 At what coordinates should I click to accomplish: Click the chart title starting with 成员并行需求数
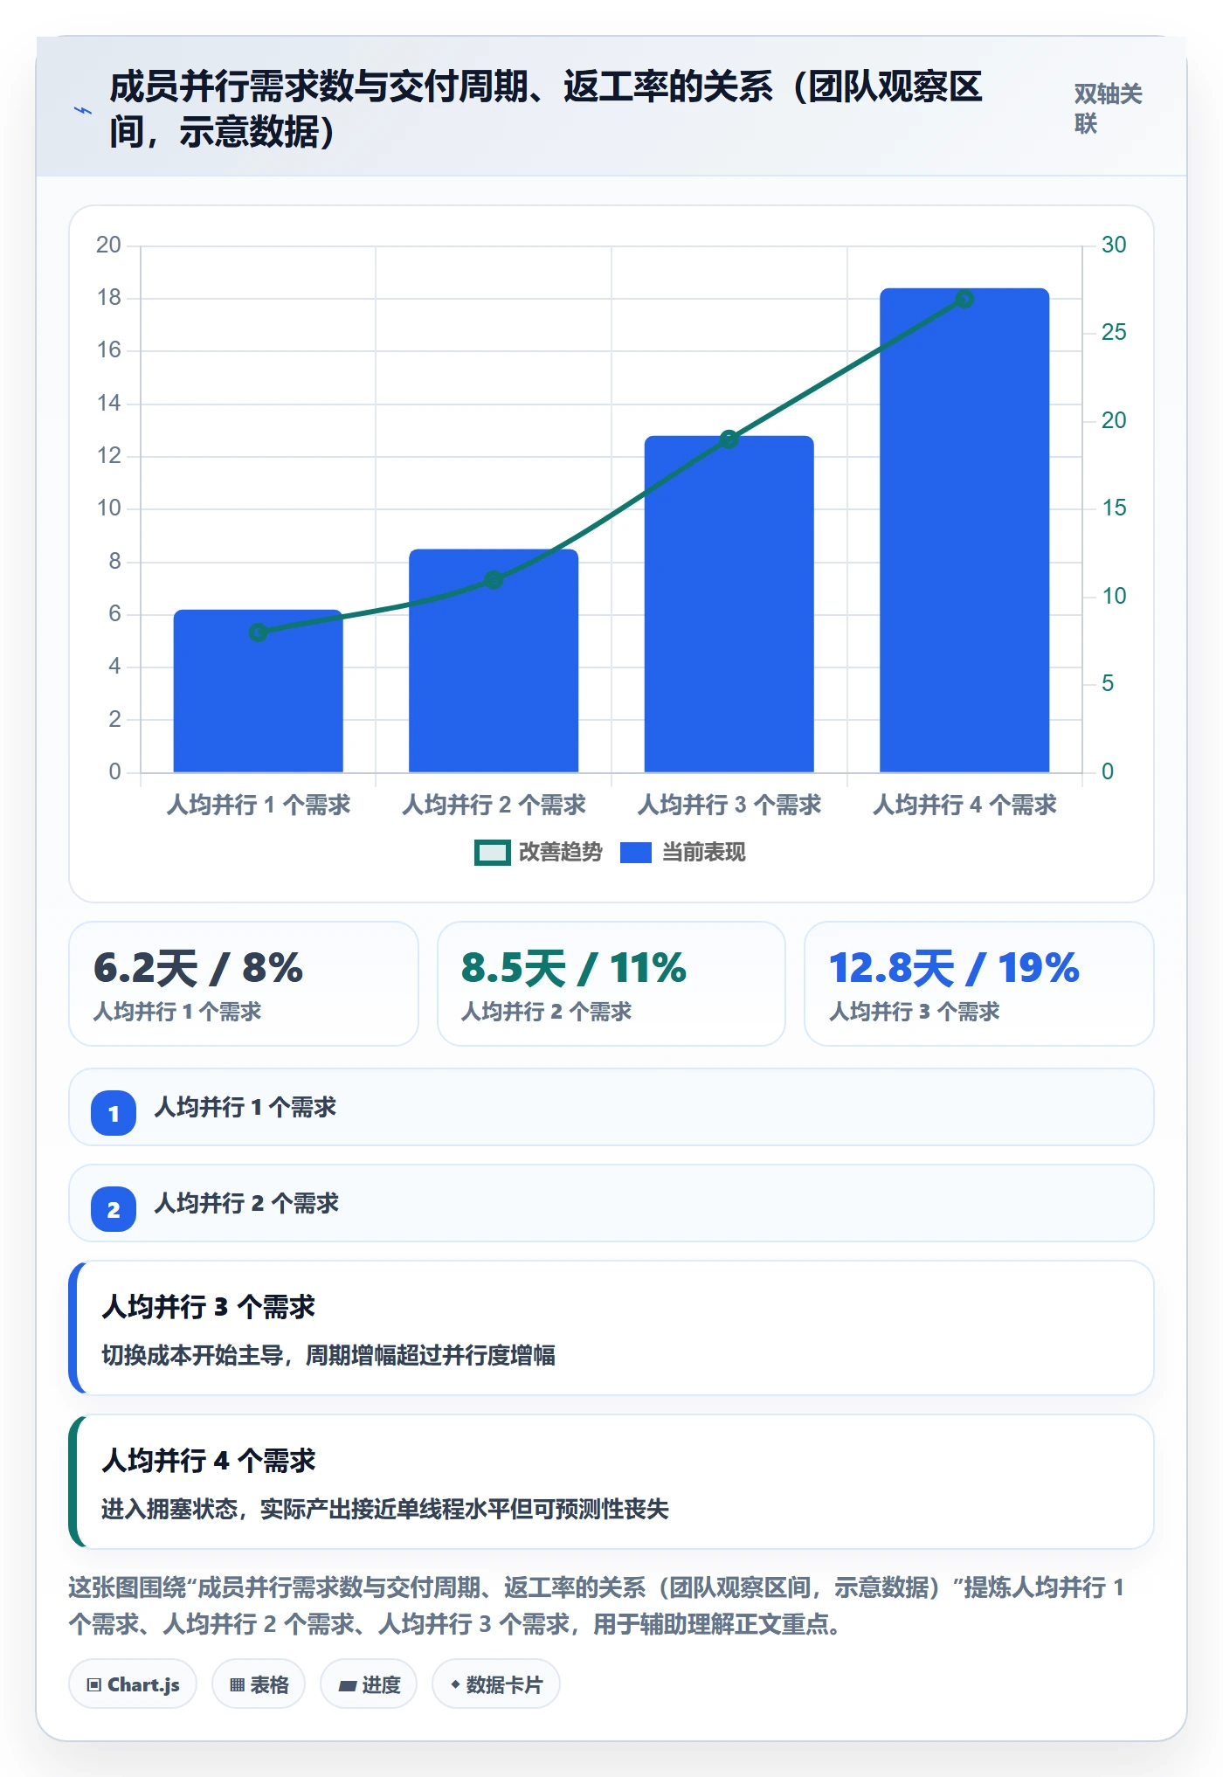pos(546,109)
